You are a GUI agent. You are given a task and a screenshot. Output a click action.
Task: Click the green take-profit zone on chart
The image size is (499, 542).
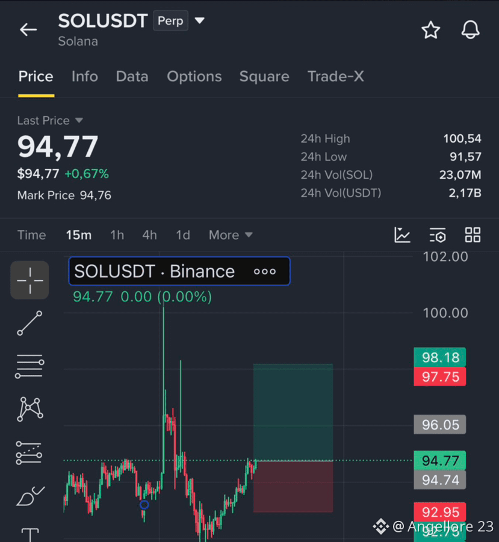tap(293, 412)
